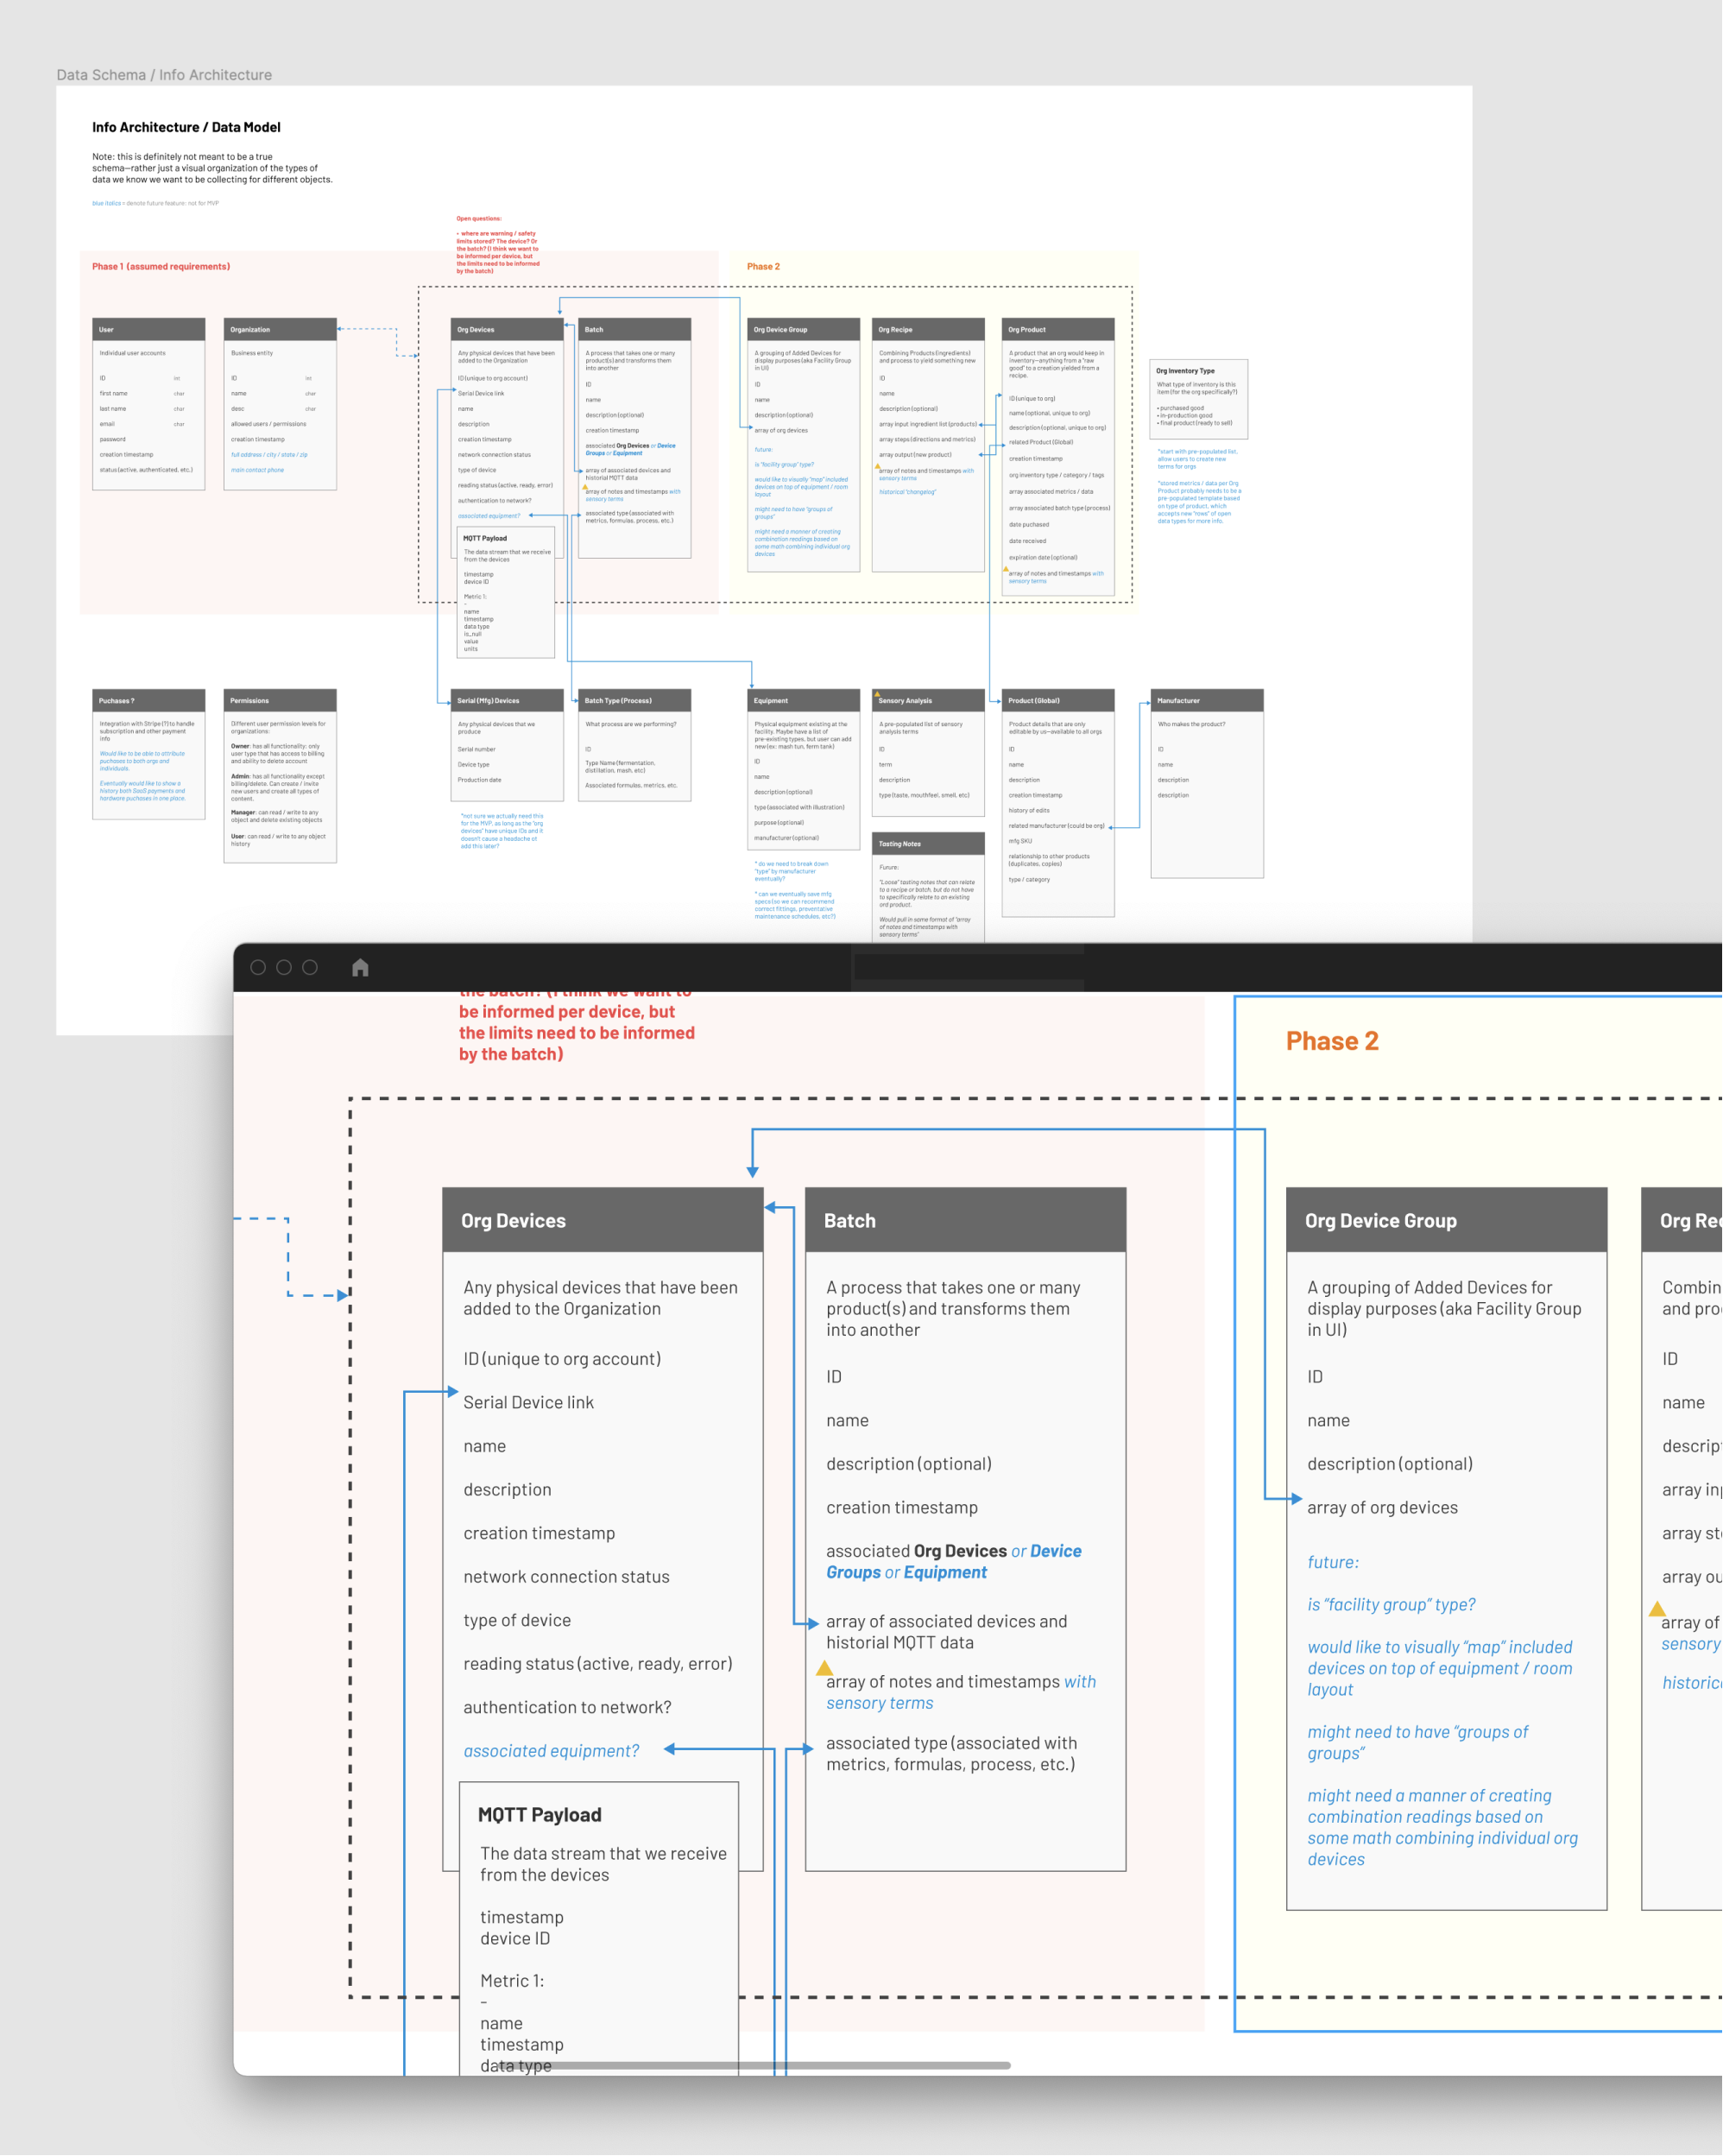Click the Tasting Notes card header

click(928, 843)
